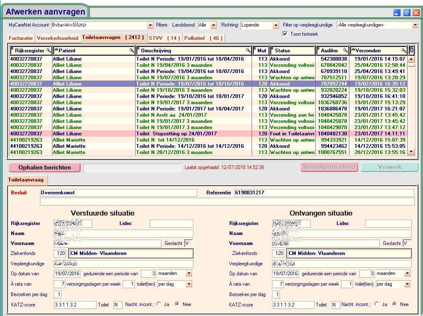
Task: Click the Referentie input field
Action: 324,193
